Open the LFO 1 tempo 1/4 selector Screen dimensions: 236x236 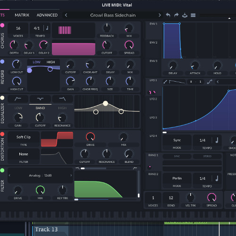coord(202,140)
